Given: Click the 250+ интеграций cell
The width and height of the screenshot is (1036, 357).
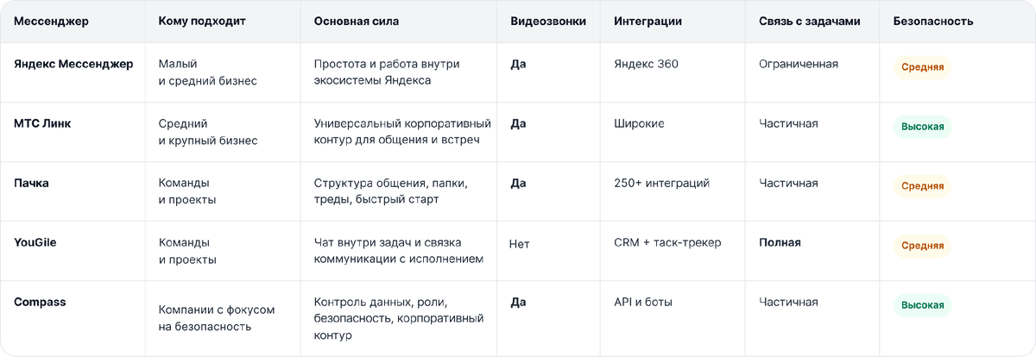Looking at the screenshot, I should coord(661,183).
